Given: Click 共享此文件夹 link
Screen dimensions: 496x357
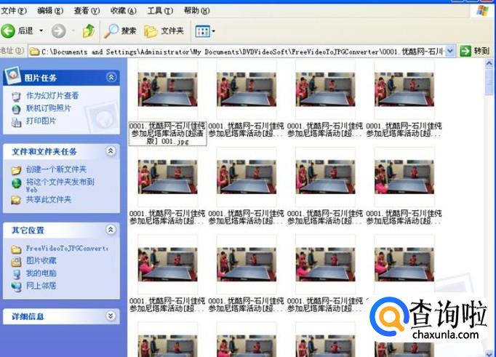Looking at the screenshot, I should click(49, 199).
